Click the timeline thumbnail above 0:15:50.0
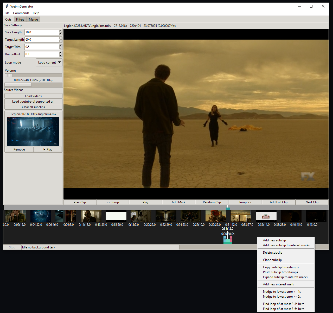The image size is (333, 313). coord(116,216)
